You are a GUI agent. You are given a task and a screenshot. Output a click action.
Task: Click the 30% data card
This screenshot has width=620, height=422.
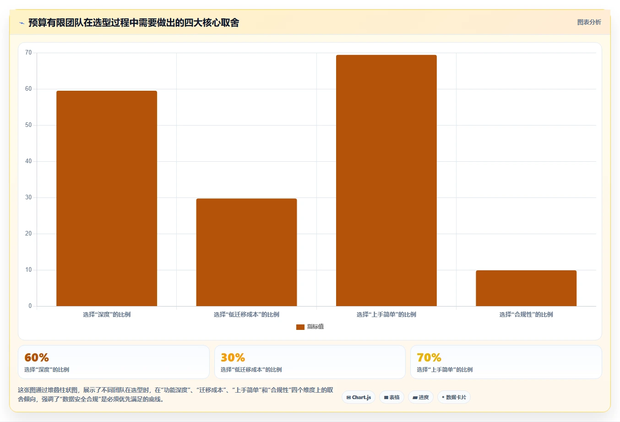tap(310, 362)
